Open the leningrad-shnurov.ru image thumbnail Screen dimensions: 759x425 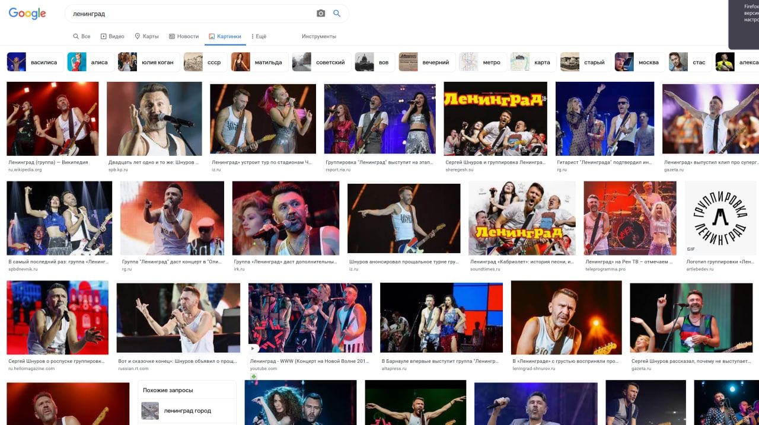coord(566,318)
